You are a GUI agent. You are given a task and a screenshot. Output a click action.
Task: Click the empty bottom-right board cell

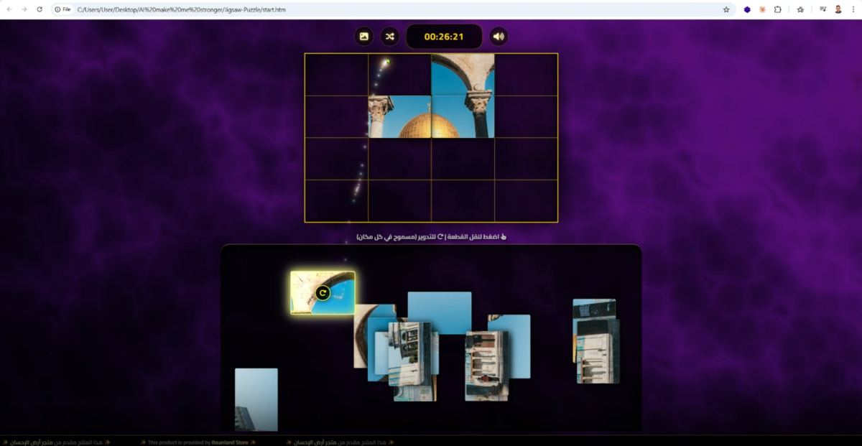pyautogui.click(x=526, y=200)
